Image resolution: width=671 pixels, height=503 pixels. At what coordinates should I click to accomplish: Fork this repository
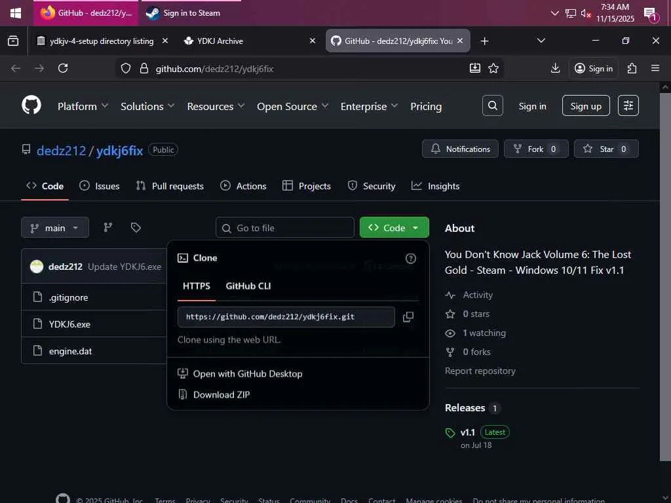click(x=536, y=149)
